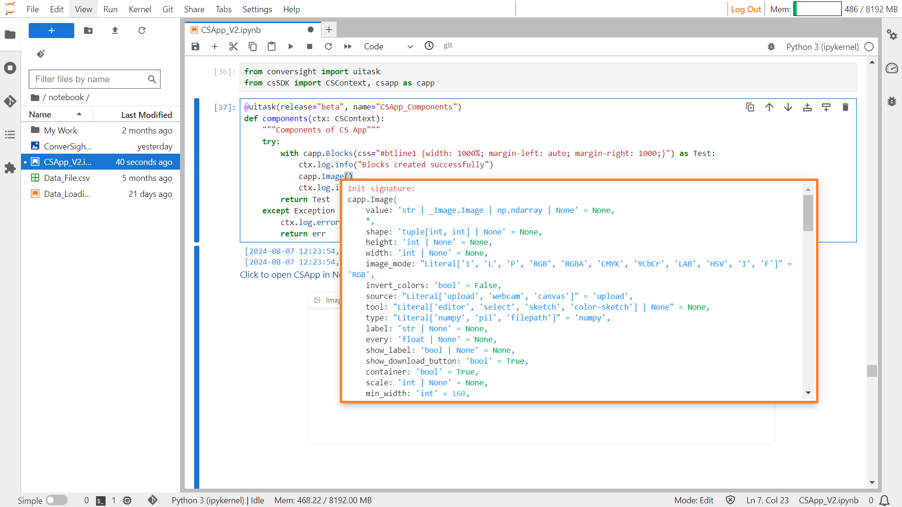Open the Kernel menu

[140, 9]
